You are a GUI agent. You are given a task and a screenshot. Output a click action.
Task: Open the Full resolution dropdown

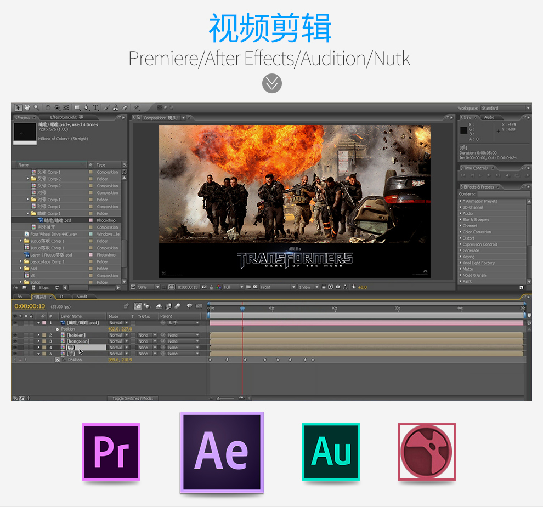pos(233,287)
